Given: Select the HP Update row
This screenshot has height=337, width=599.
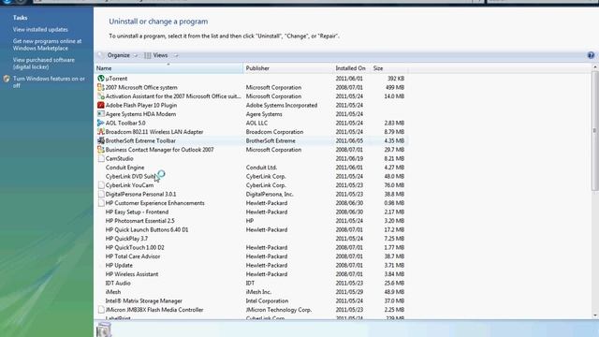Looking at the screenshot, I should 252,265.
